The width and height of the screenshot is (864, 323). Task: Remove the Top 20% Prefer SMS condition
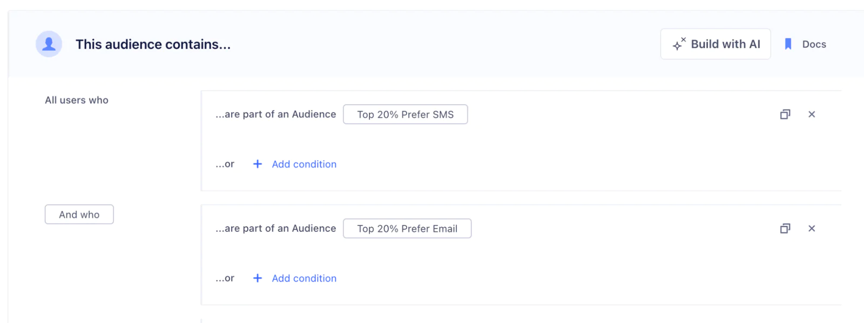(812, 114)
